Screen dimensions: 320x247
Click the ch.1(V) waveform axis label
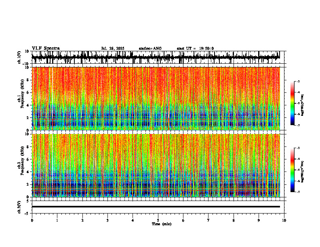tap(19, 57)
